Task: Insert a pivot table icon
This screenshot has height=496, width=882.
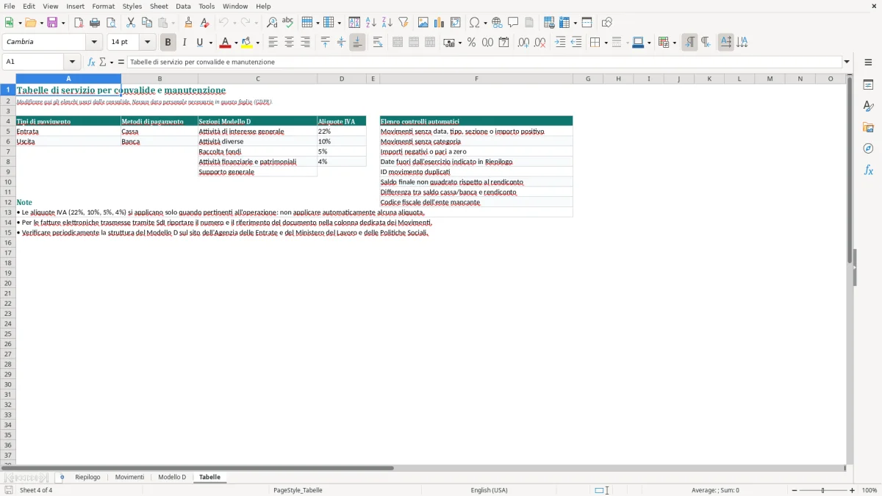Action: [x=456, y=23]
